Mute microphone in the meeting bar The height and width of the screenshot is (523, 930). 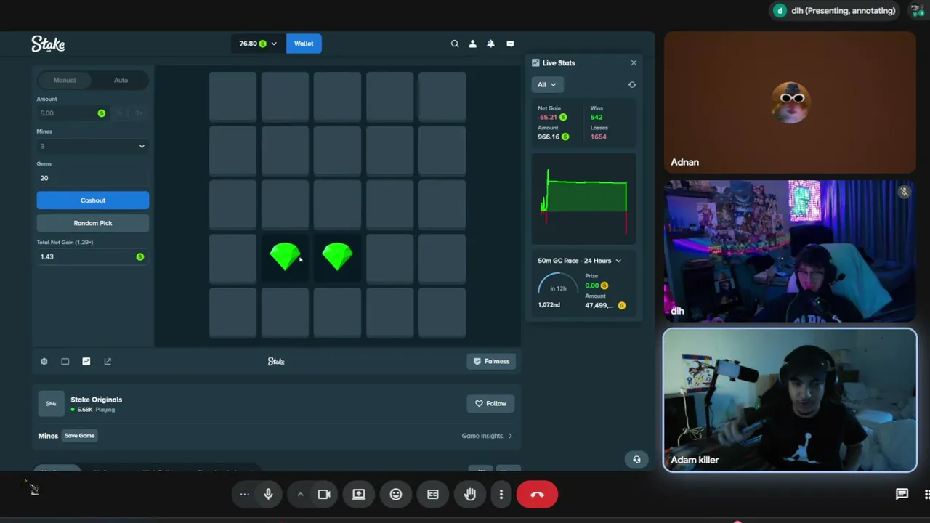[268, 495]
